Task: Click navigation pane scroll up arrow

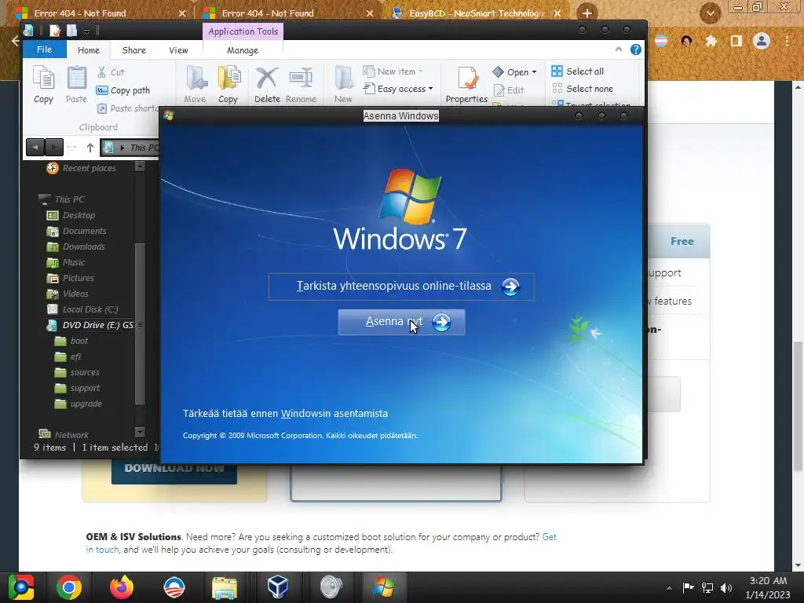Action: pos(140,166)
